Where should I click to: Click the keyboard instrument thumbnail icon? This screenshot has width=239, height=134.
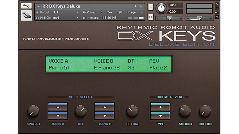[26, 15]
